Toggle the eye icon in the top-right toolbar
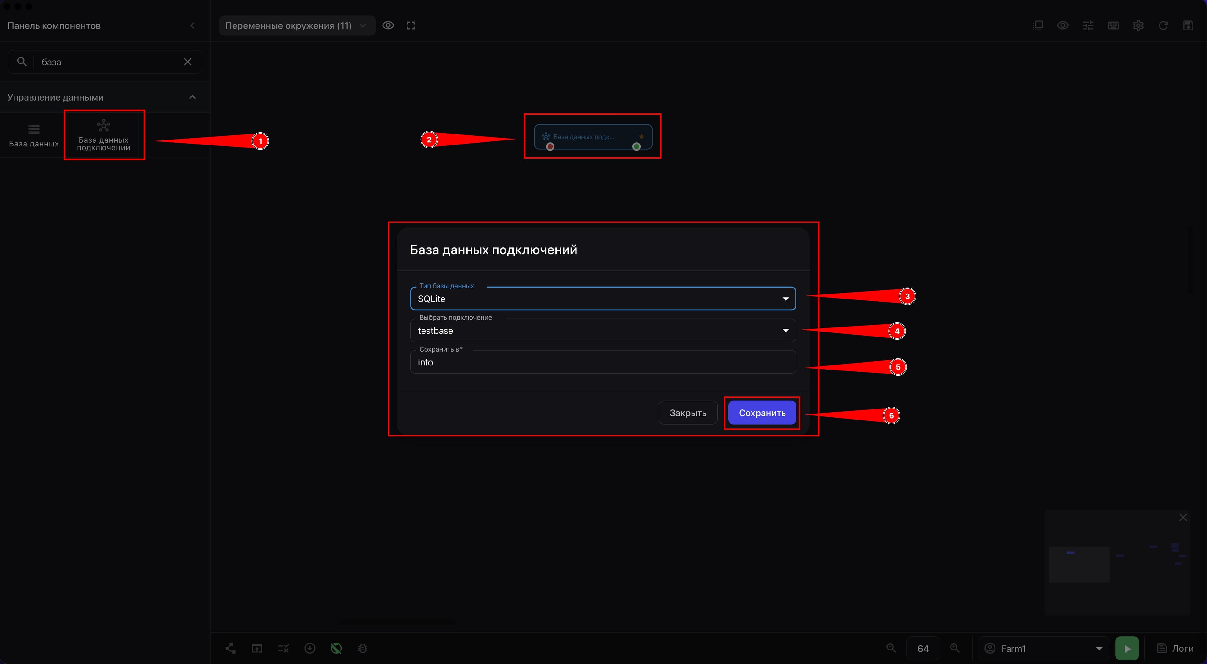The height and width of the screenshot is (664, 1207). click(1063, 25)
